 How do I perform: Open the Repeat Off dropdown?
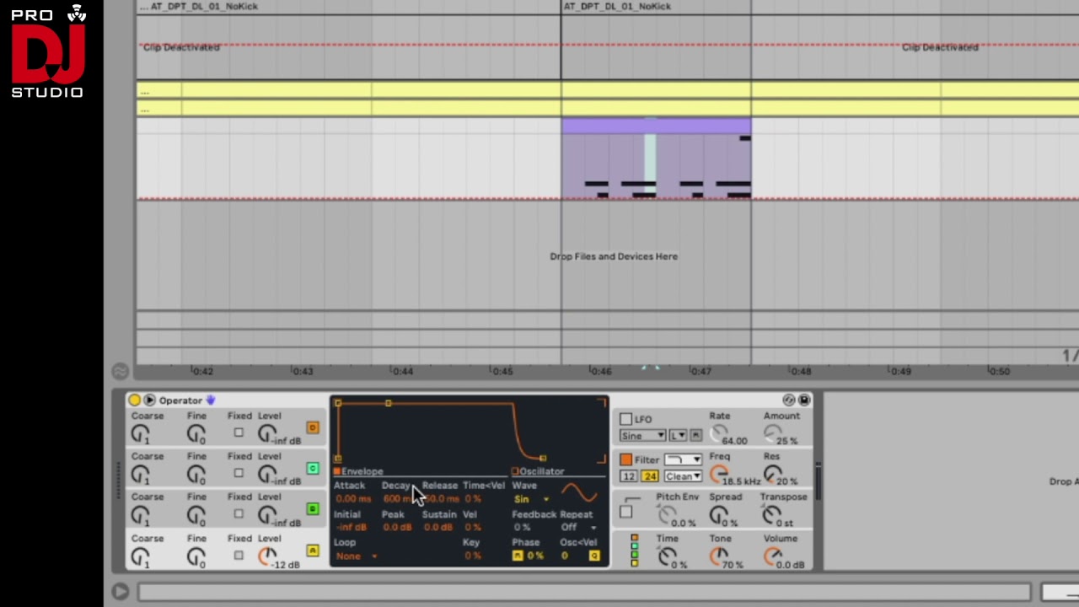tap(579, 528)
